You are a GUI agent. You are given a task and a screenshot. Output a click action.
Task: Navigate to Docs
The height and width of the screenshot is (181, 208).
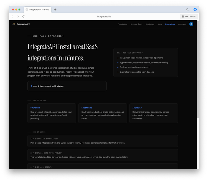point(160,24)
